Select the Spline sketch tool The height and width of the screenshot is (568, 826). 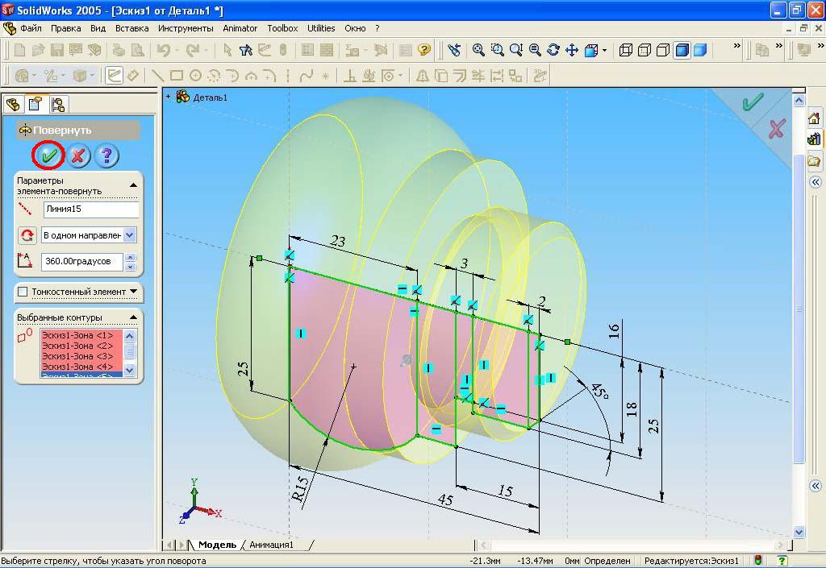pos(306,76)
